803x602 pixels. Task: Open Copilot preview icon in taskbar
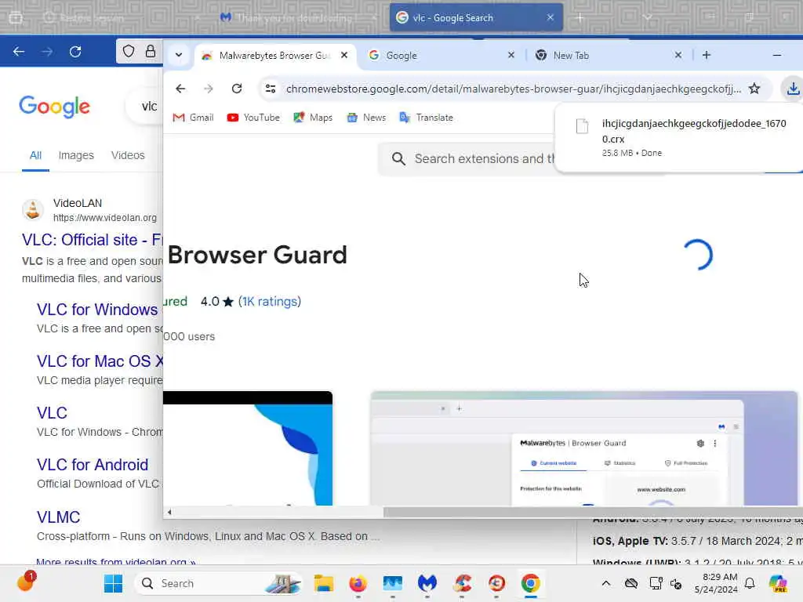[778, 583]
